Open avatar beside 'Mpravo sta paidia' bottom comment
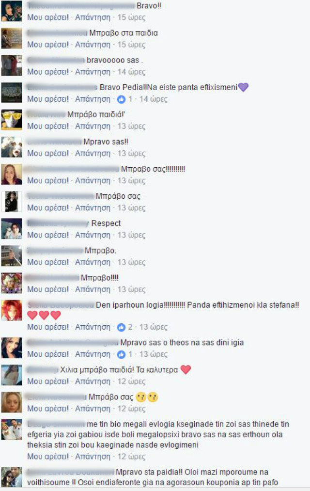The image size is (310, 491). pos(12,477)
